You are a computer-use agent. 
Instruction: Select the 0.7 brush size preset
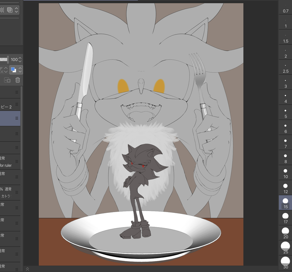pos(285,7)
